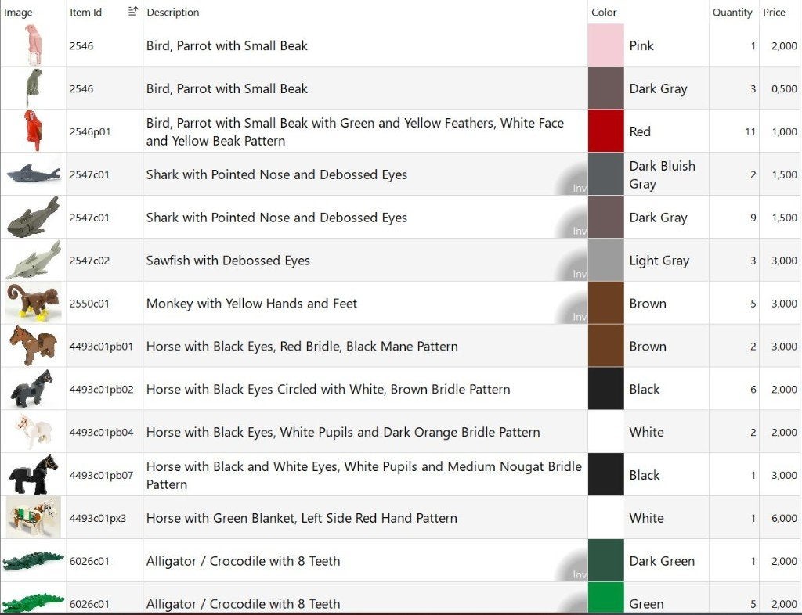
Task: Click the brown horse thumbnail for 4493c01pb01
Action: [33, 345]
